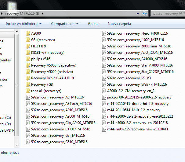This screenshot has height=162, width=185.
Task: Click the 592zn.com_recovery_A8Toch_MT6516 file icon
Action: (x=28, y=104)
